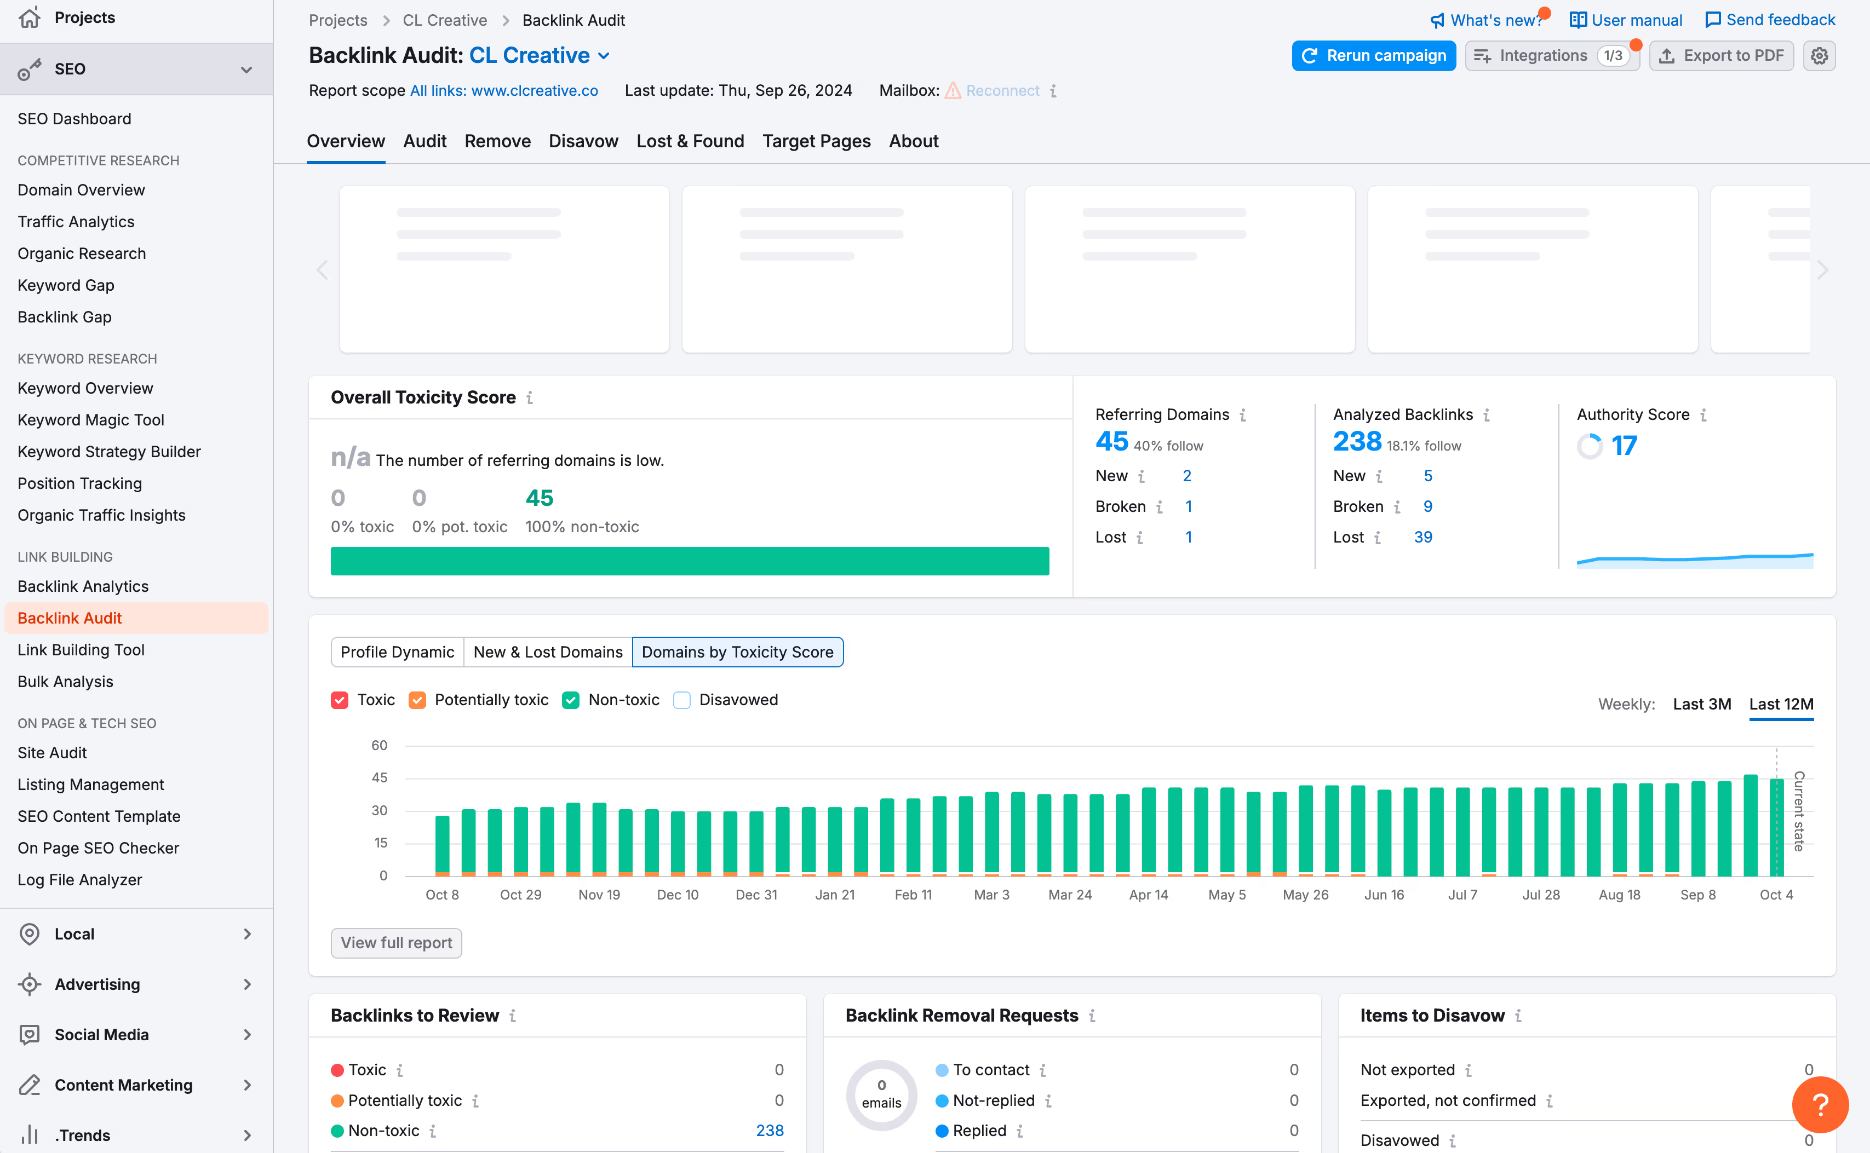Click the Social Media icon
Image resolution: width=1870 pixels, height=1153 pixels.
[x=30, y=1035]
